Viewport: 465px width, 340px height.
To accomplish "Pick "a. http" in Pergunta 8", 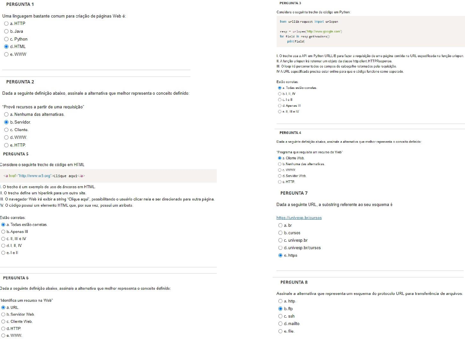I will point(280,301).
